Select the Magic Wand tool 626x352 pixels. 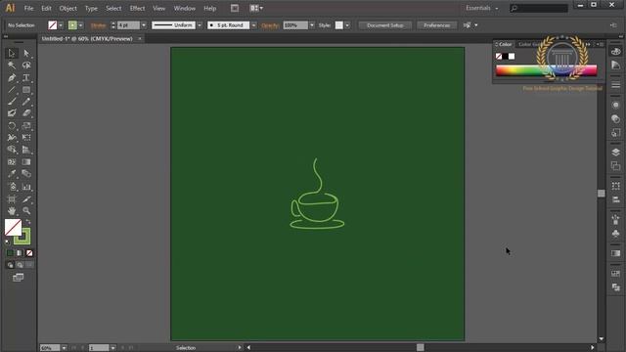[11, 66]
